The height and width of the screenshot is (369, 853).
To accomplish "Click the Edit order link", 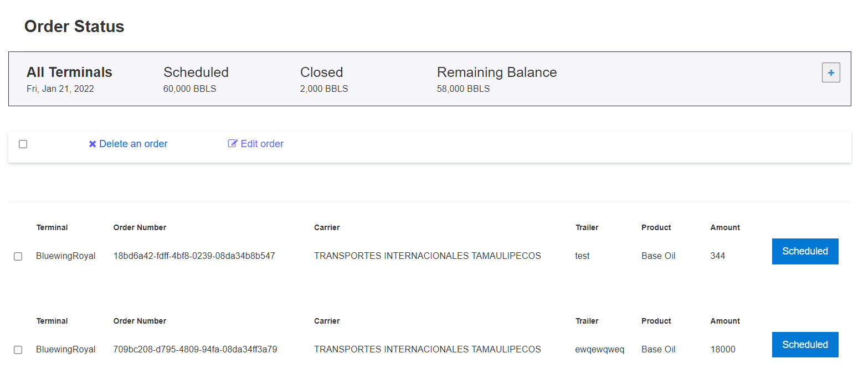I will click(261, 143).
